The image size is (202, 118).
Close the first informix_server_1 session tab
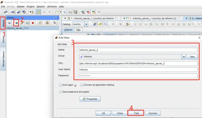click(x=65, y=18)
